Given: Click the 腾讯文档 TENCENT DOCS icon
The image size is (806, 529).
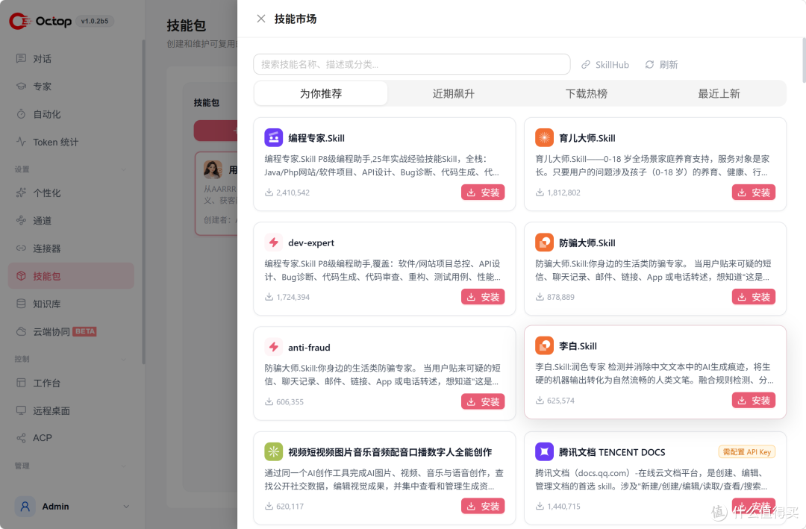Looking at the screenshot, I should point(544,452).
